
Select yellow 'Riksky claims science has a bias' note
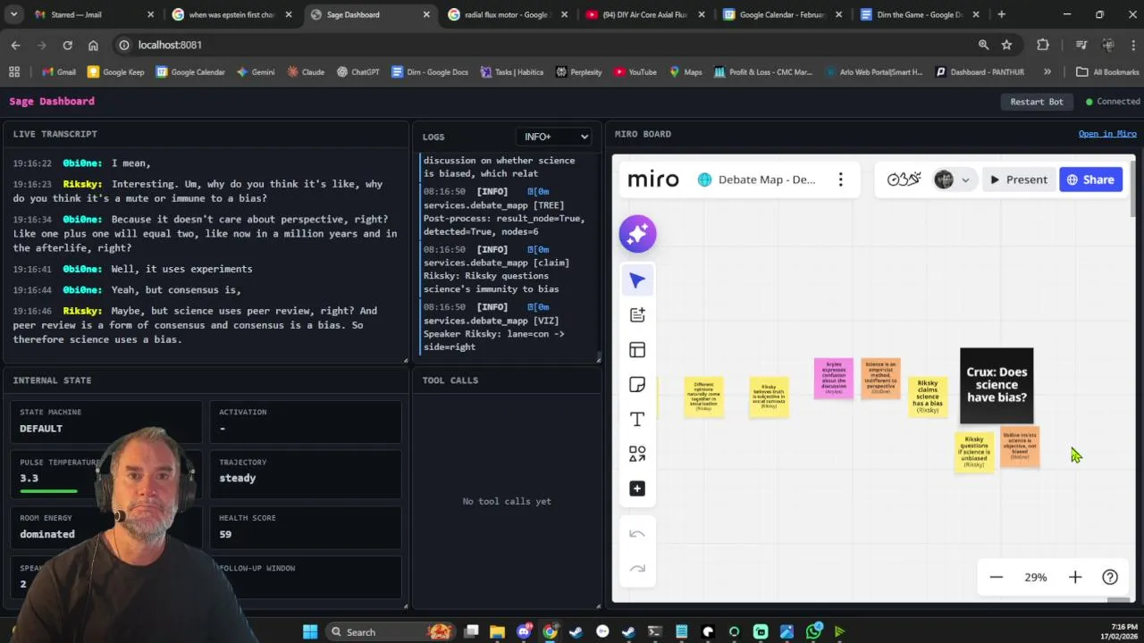click(x=928, y=397)
